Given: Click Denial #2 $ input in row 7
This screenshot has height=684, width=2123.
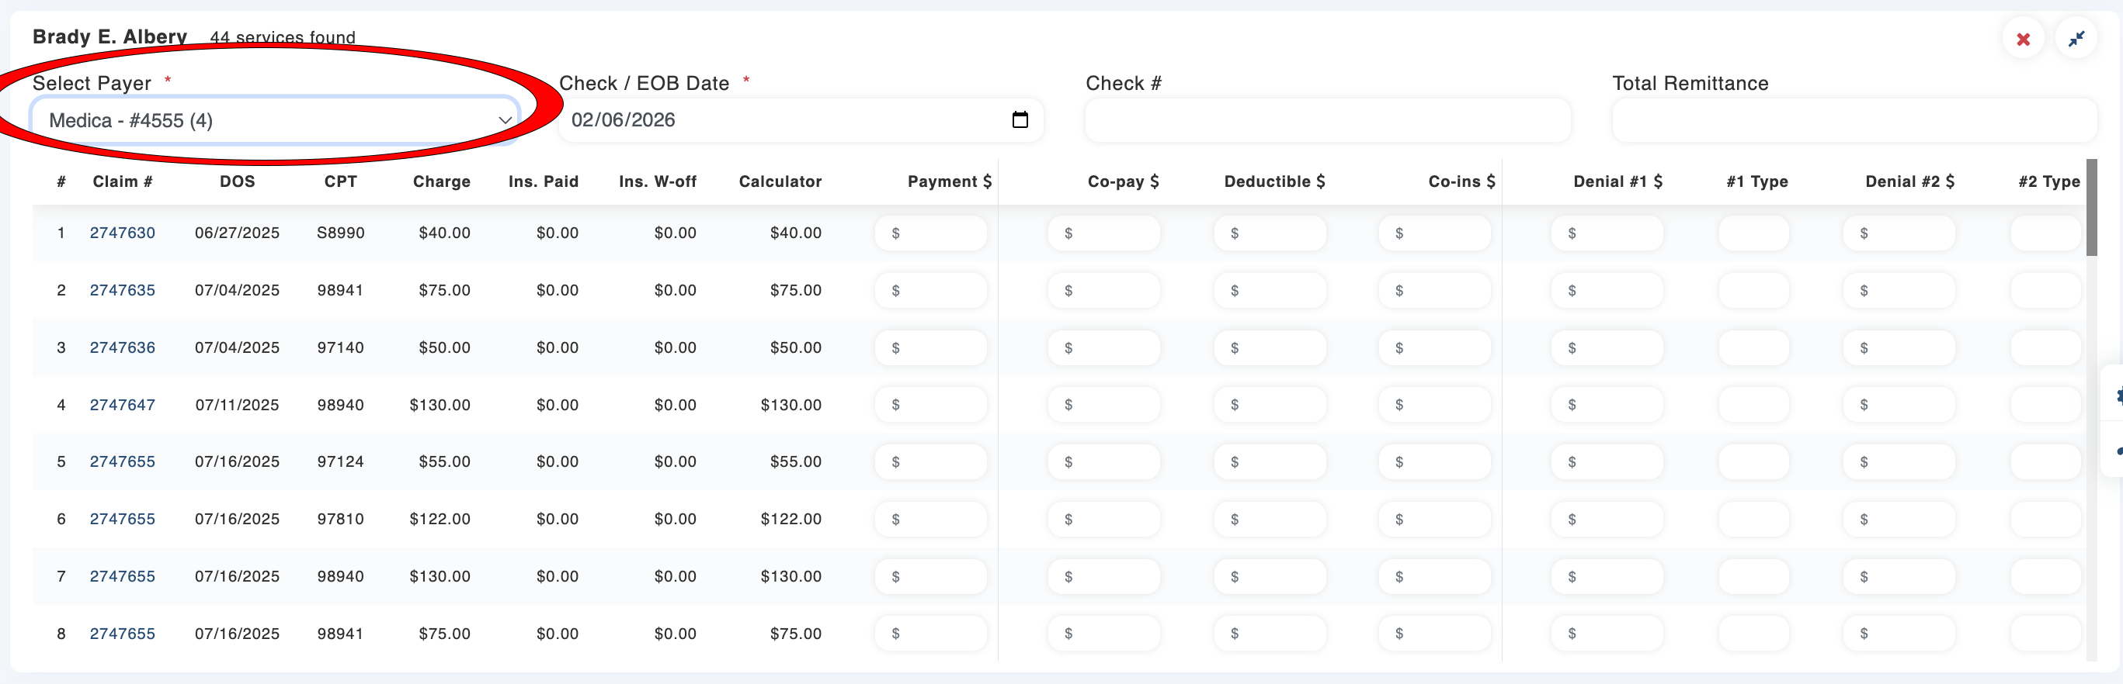Looking at the screenshot, I should point(1899,577).
